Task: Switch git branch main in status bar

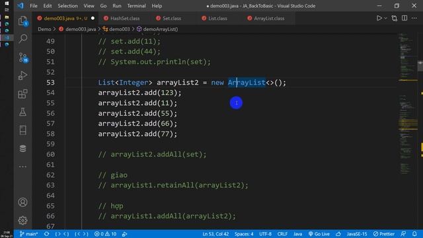Action: (28, 234)
